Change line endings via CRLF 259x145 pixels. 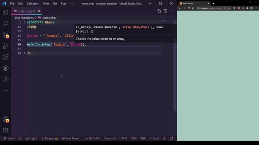[x=134, y=139]
